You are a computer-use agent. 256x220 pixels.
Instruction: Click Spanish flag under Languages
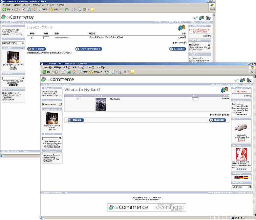coord(246,178)
